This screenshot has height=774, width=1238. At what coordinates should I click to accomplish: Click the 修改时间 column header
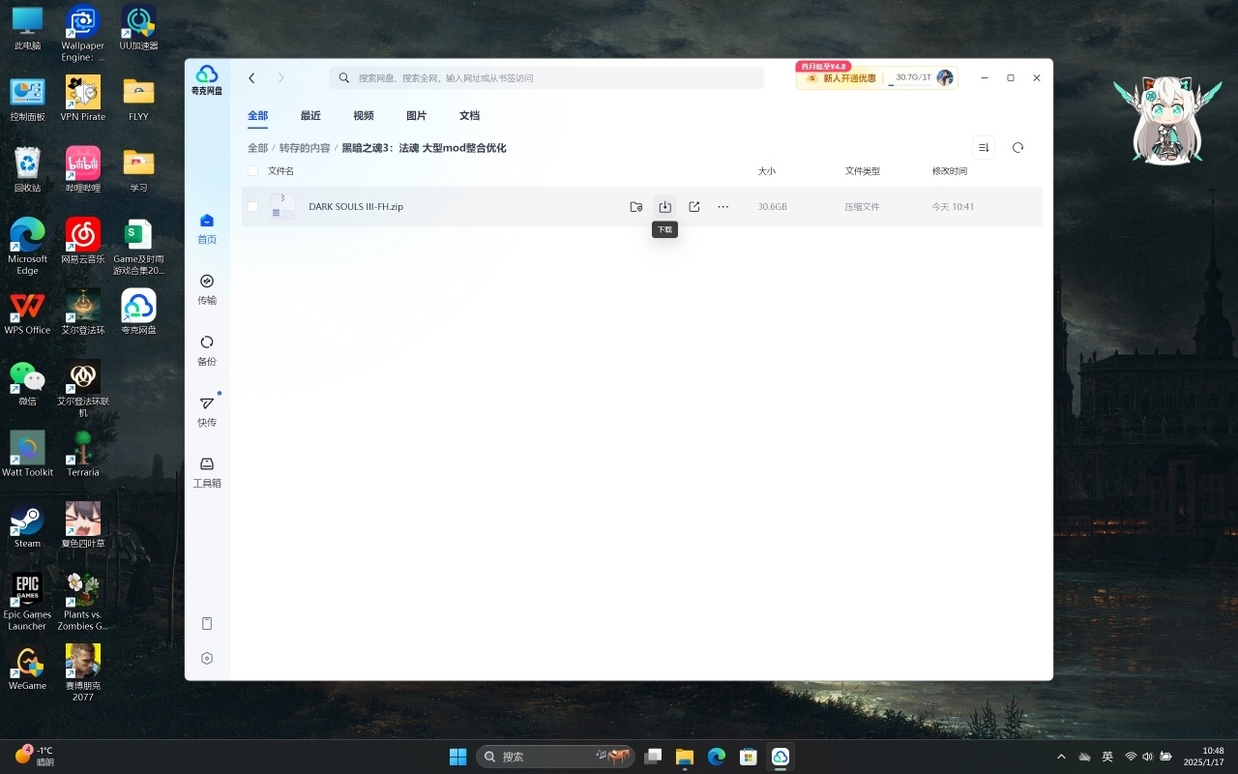[950, 170]
